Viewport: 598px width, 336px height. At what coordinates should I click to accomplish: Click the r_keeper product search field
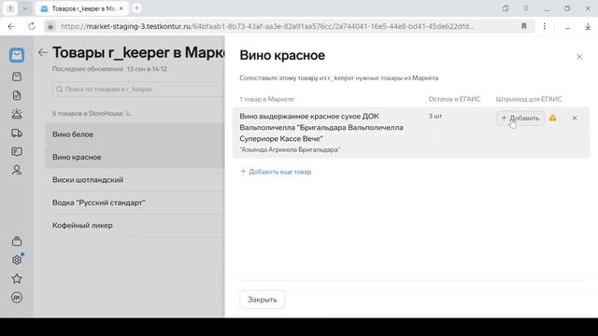[138, 90]
